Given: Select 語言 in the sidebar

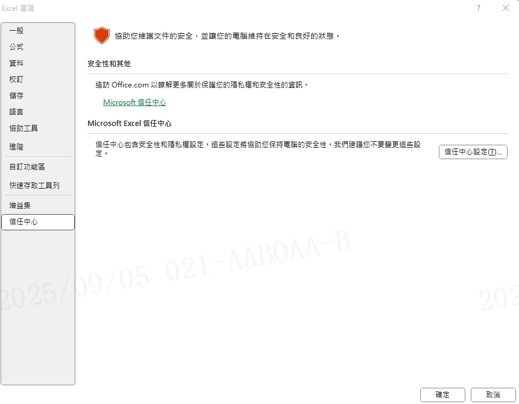Looking at the screenshot, I should (17, 112).
